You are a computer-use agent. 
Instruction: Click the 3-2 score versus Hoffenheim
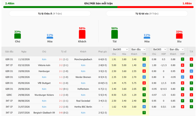[61, 89]
